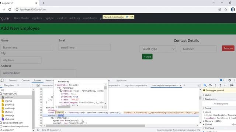Screen dimensions: 236x132
Task: Step into next function call
Action: 215,85
